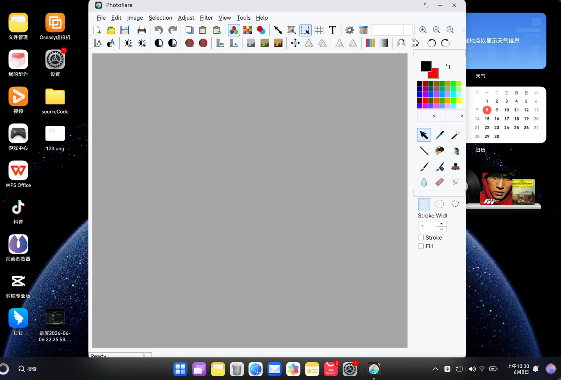Open the 123.png desktop file

click(55, 138)
